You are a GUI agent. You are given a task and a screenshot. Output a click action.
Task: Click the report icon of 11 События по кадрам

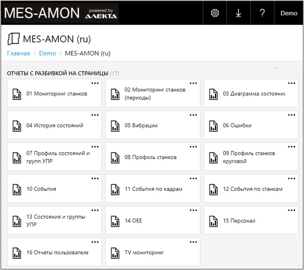tap(115, 189)
